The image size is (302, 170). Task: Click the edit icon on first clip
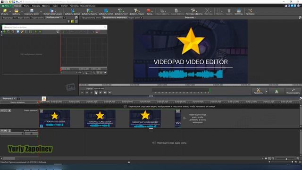pos(42,111)
